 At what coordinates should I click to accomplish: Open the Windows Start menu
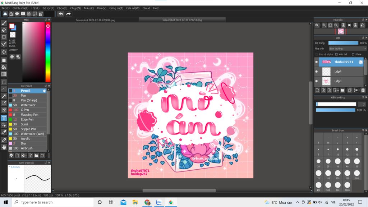click(x=6, y=202)
